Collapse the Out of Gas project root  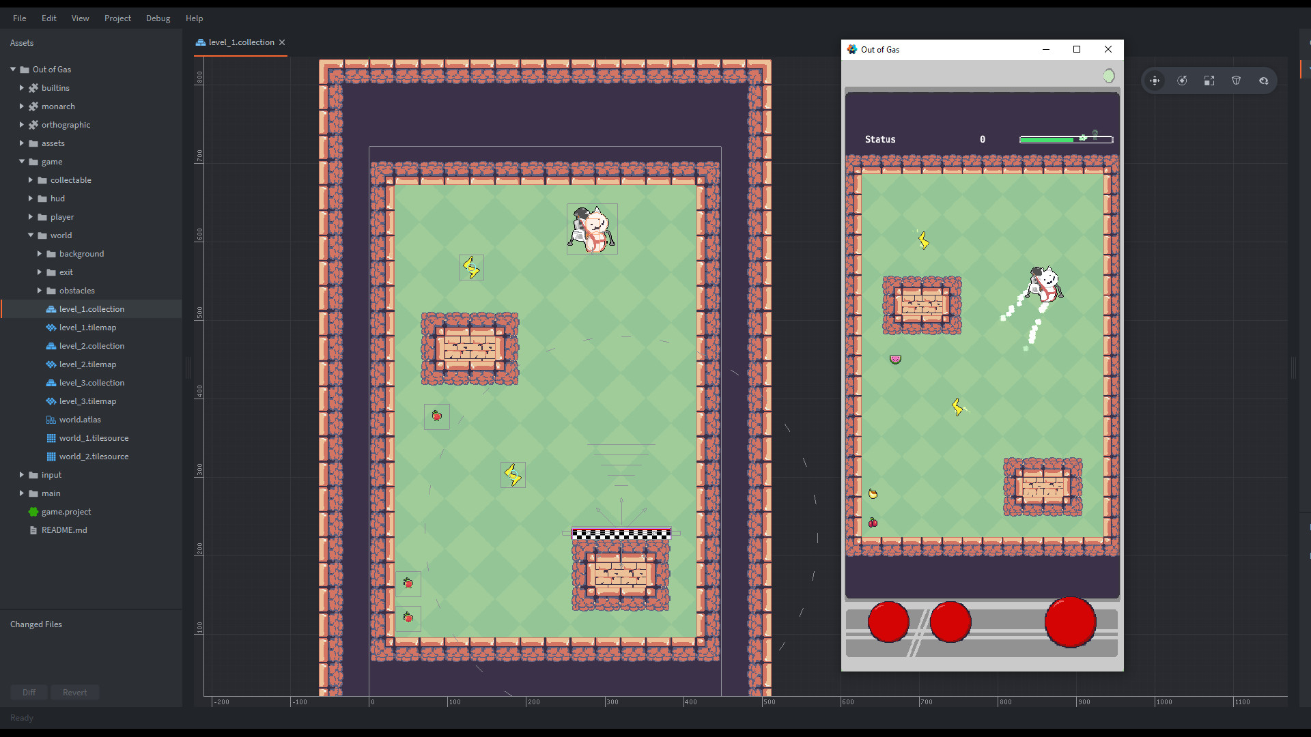[12, 69]
